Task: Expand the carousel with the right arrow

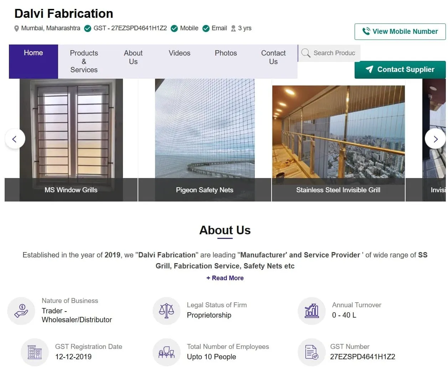Action: point(435,139)
